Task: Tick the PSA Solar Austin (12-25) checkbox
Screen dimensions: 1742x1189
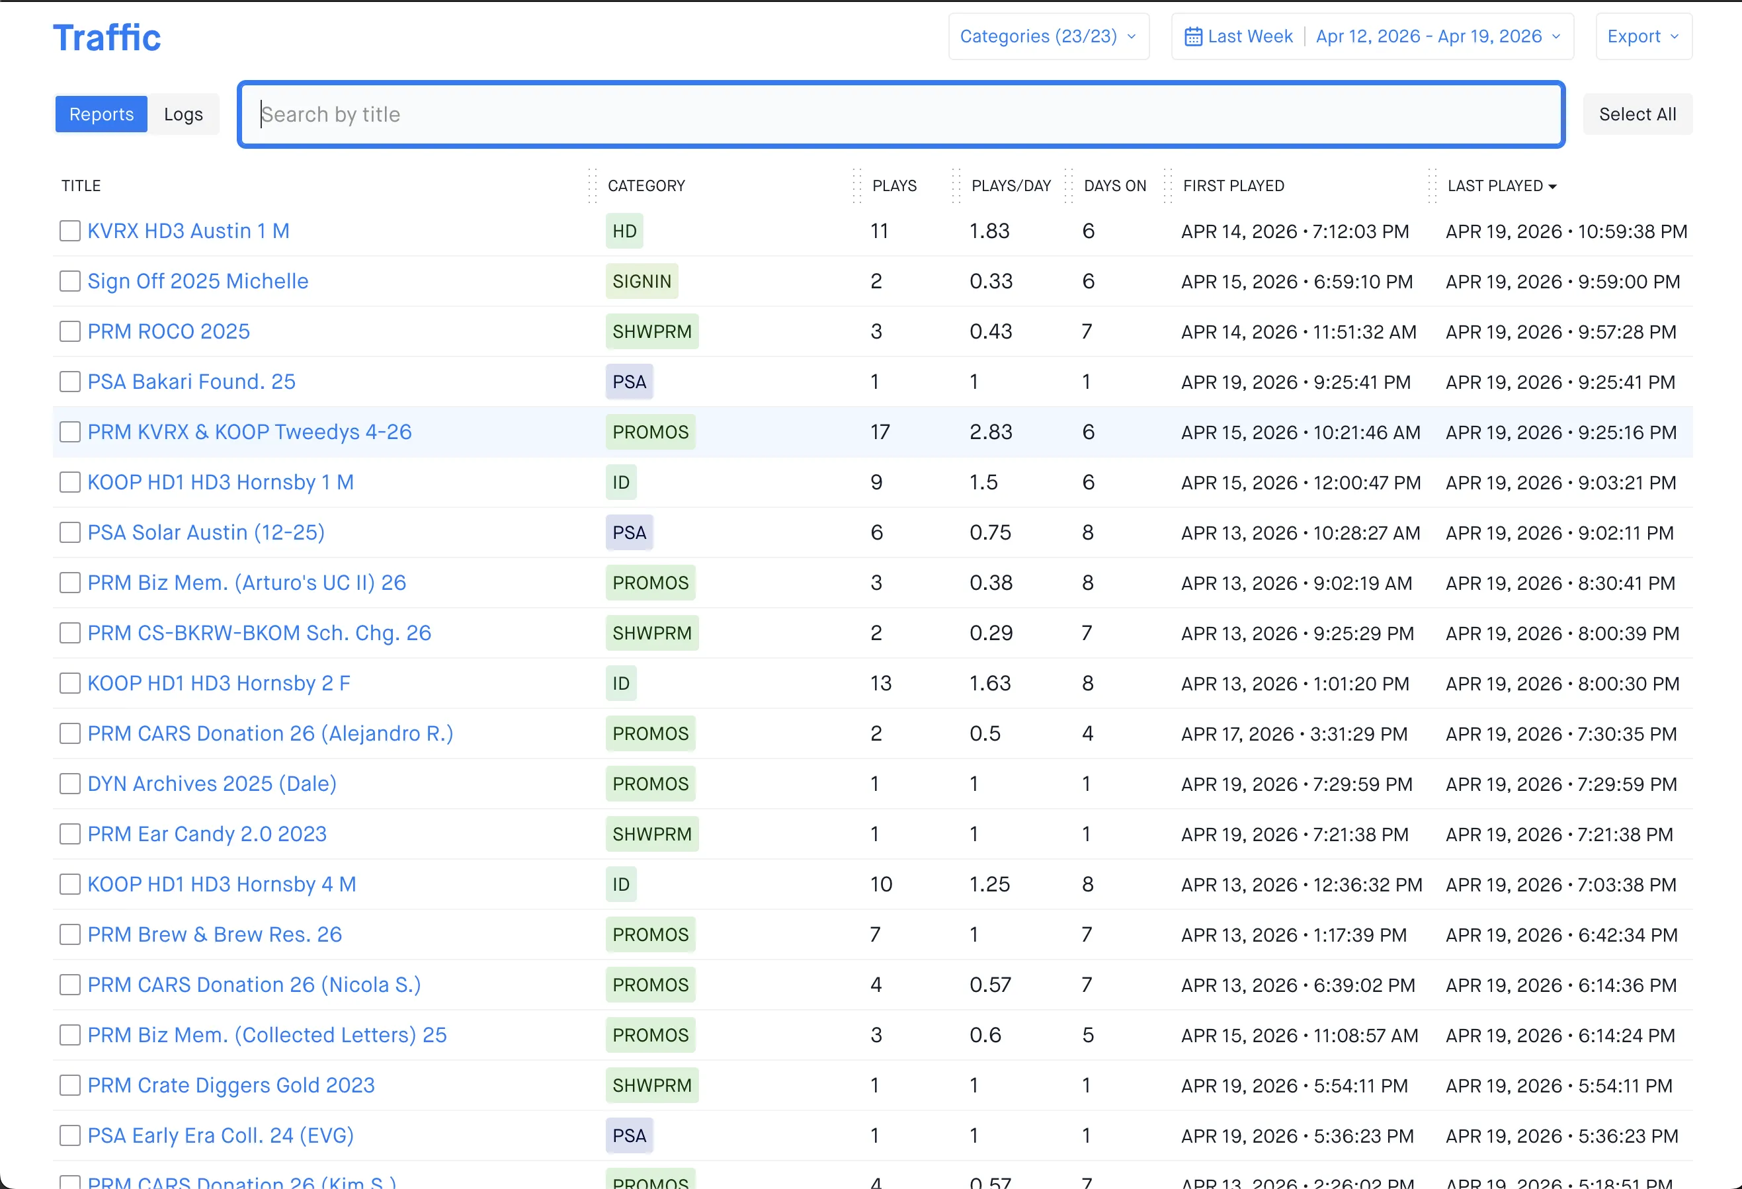Action: click(x=69, y=532)
